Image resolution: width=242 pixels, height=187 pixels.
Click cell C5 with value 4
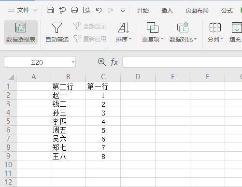click(x=103, y=121)
